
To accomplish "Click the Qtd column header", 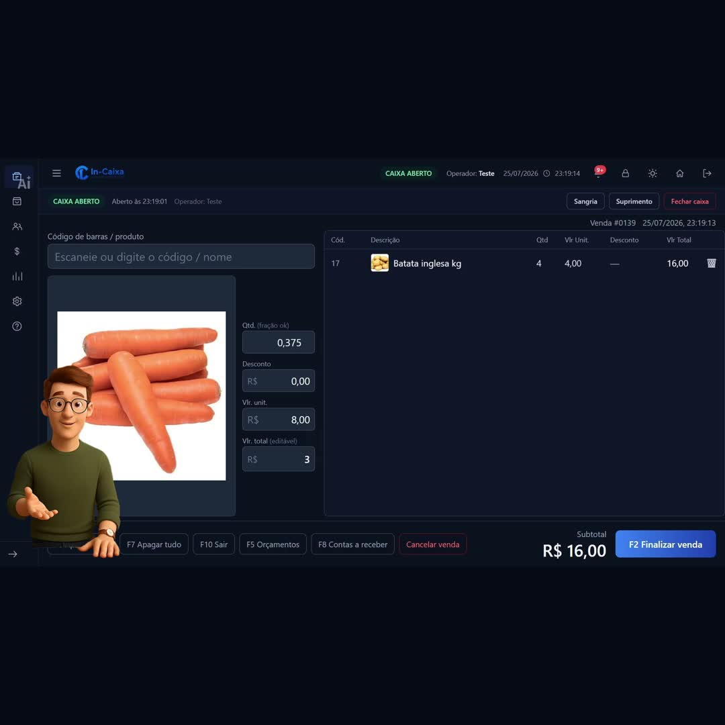I will [x=542, y=240].
